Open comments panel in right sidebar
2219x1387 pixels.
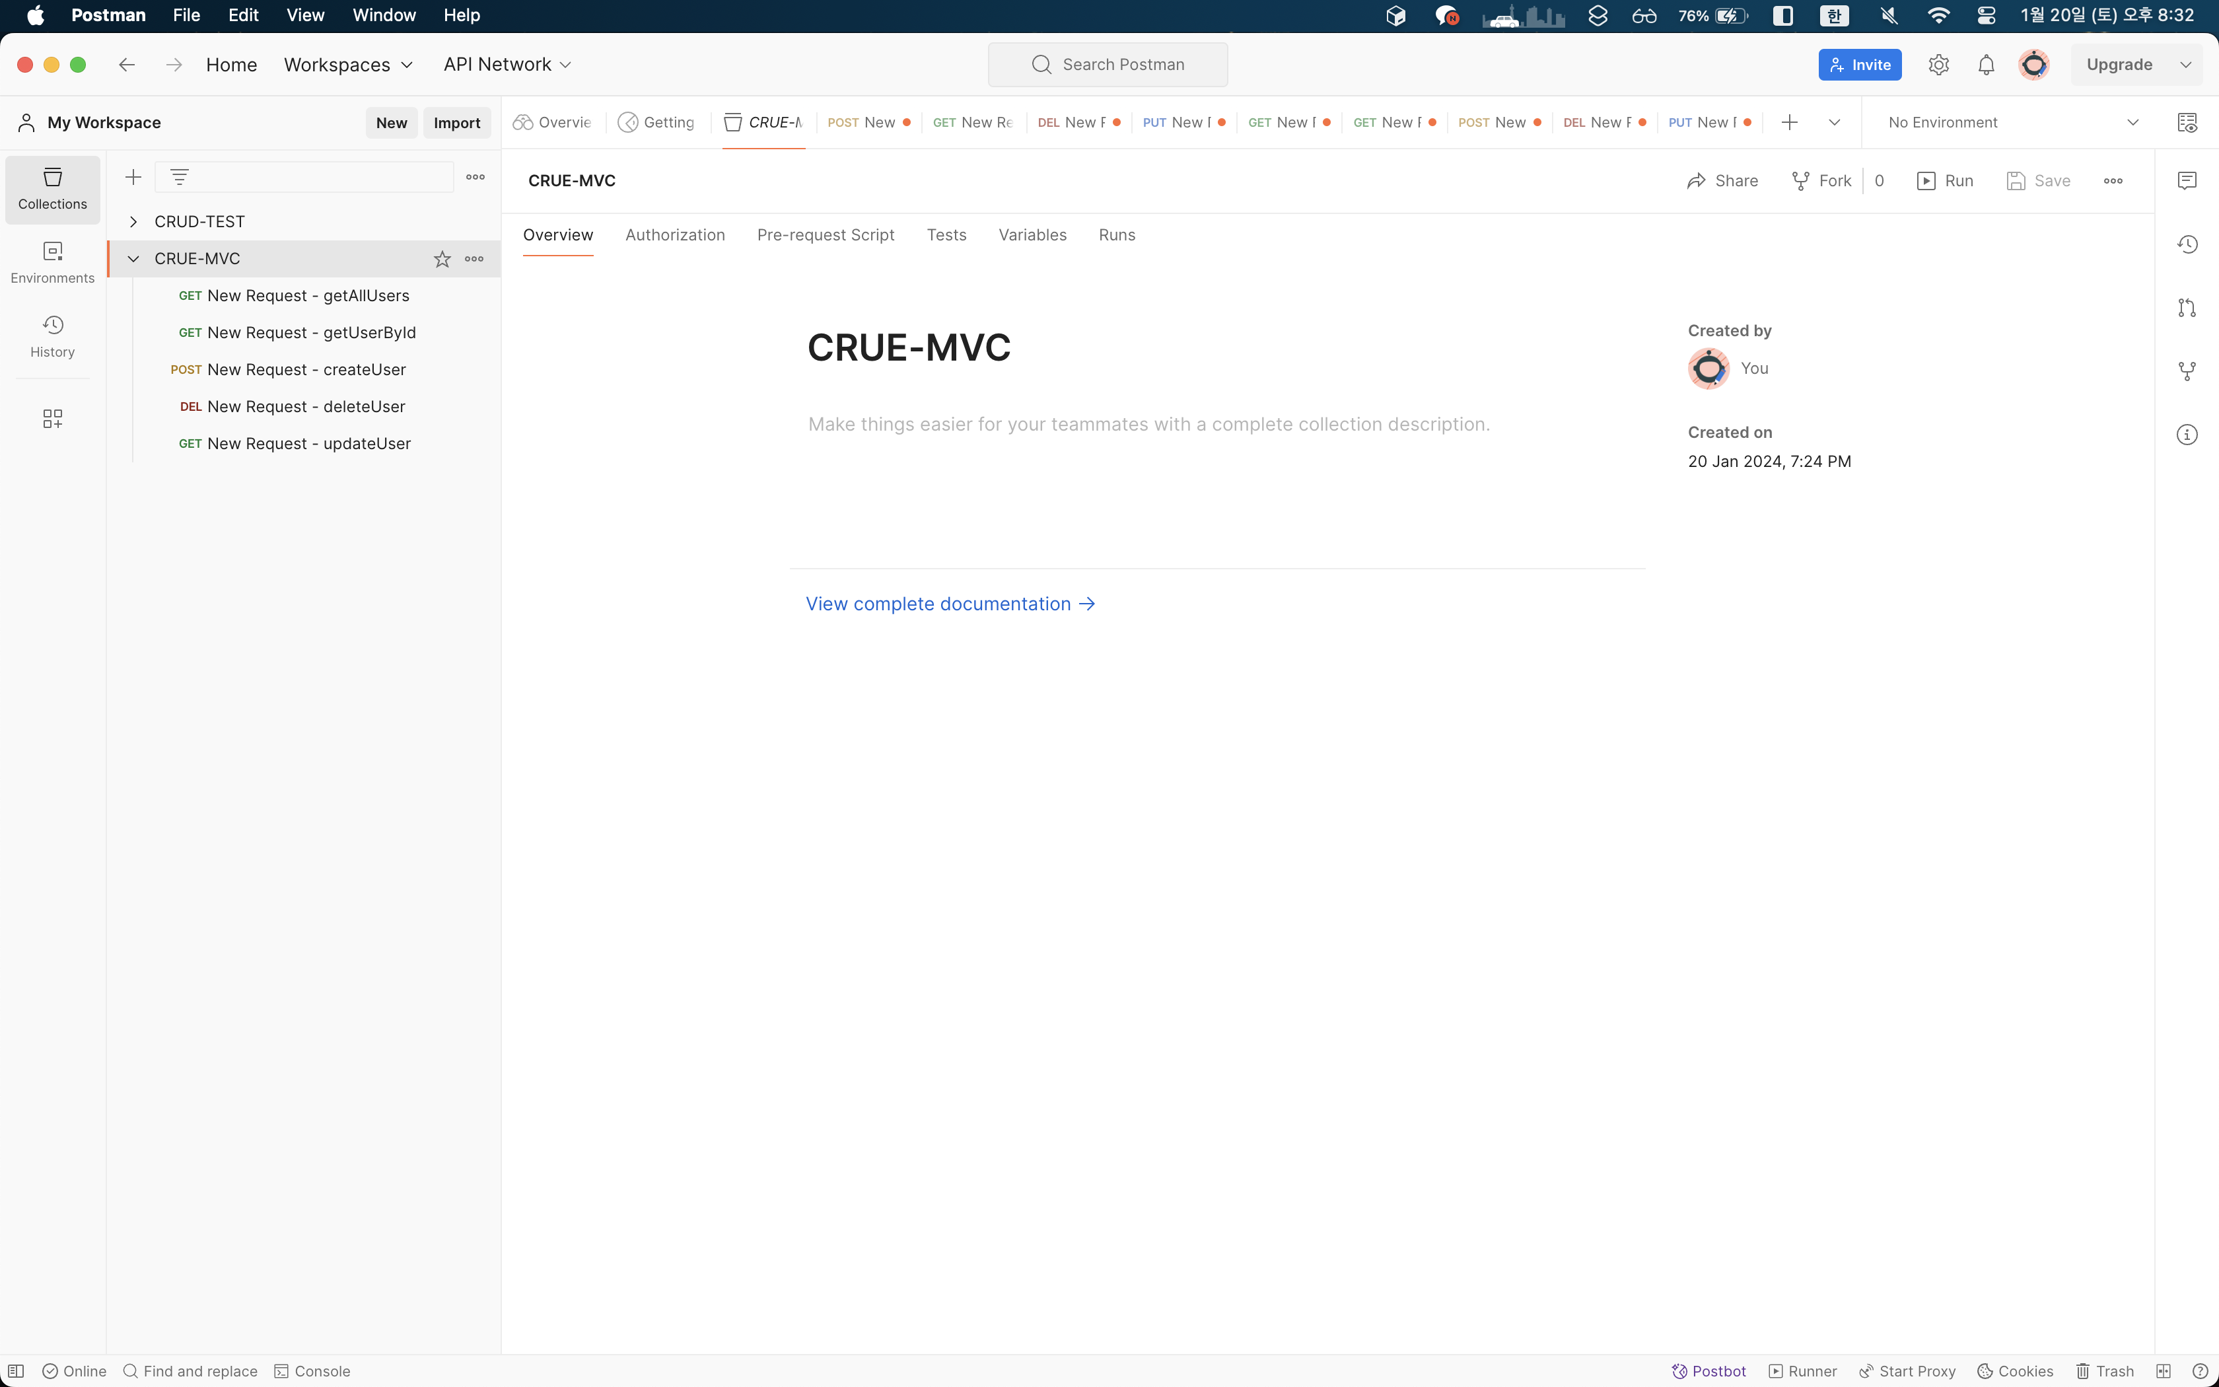point(2187,181)
